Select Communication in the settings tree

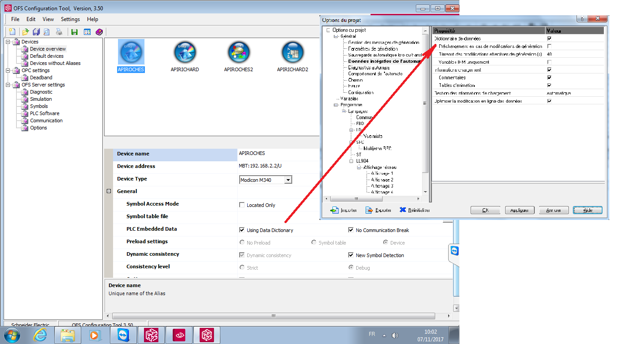tap(46, 120)
